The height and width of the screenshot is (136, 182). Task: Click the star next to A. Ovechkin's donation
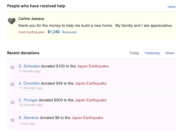point(13,84)
